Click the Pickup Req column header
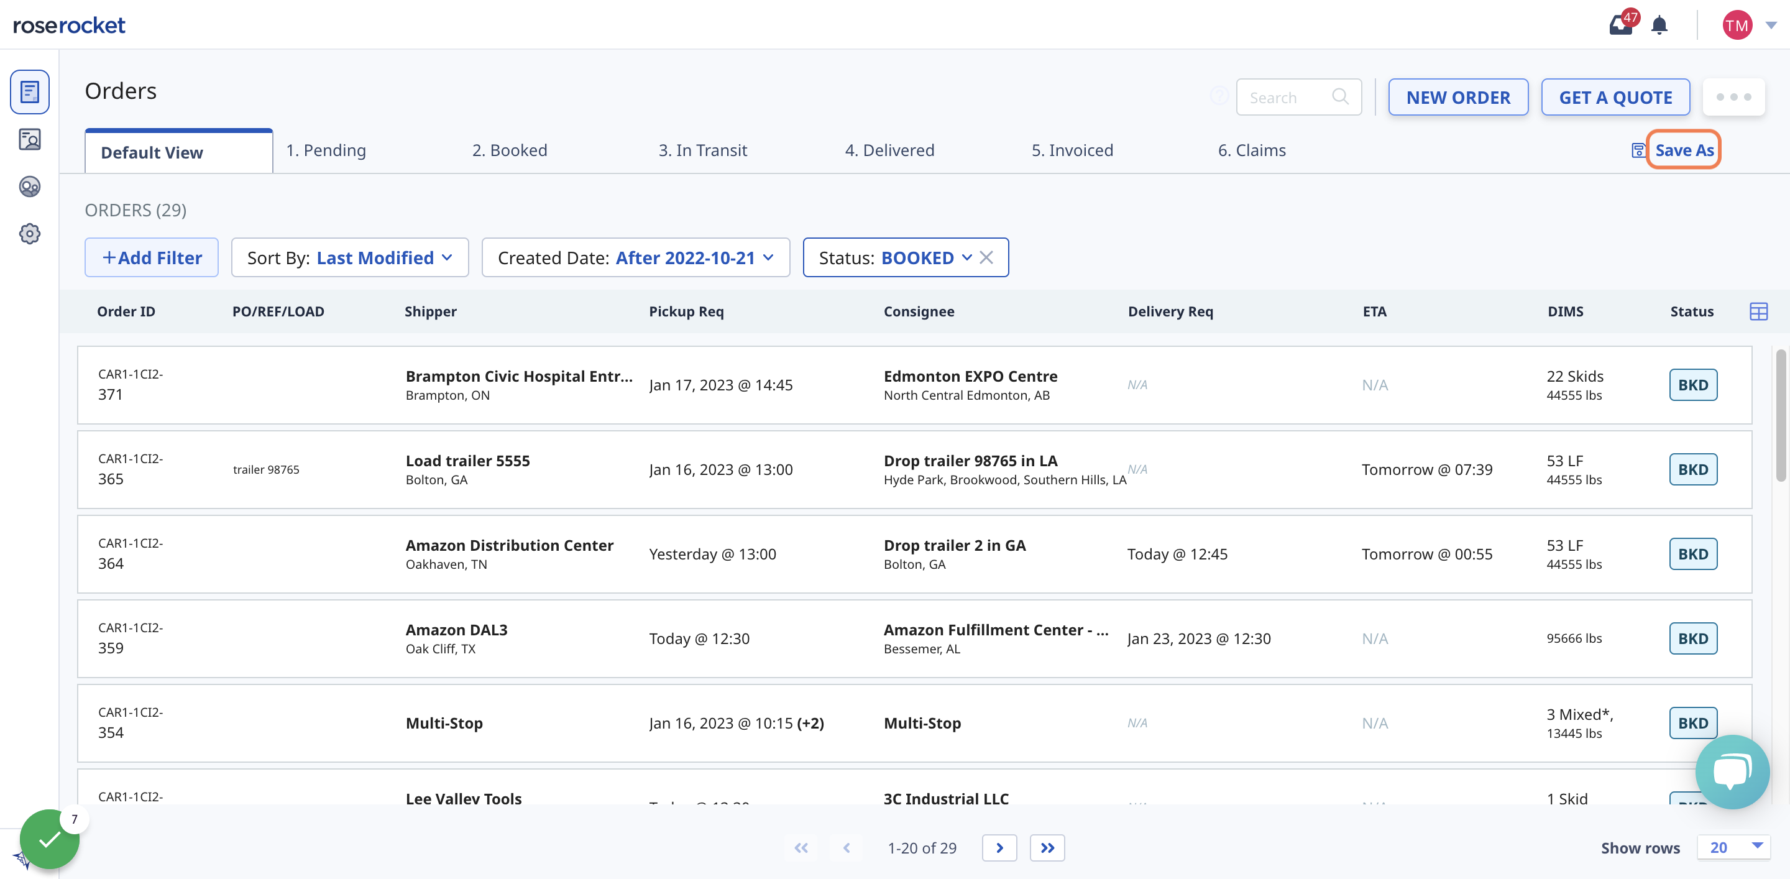The height and width of the screenshot is (879, 1790). point(686,311)
